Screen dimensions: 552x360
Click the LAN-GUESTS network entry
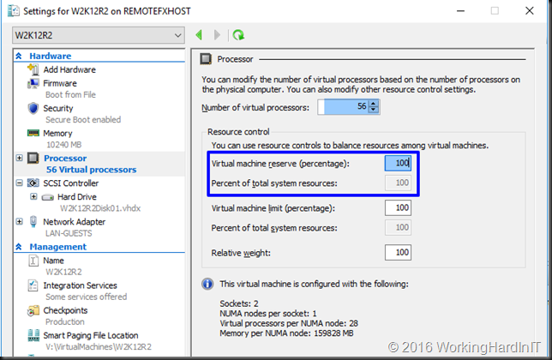(x=69, y=233)
